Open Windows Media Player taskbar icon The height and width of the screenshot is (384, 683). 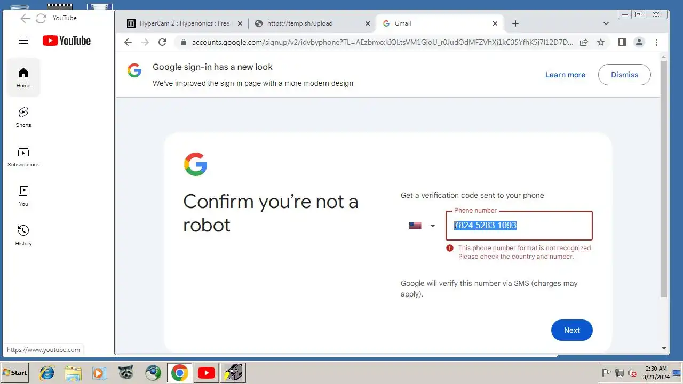click(x=99, y=372)
